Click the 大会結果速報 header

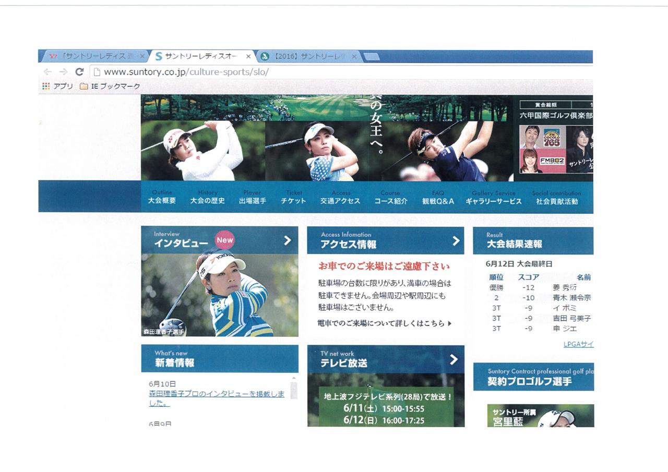click(533, 240)
